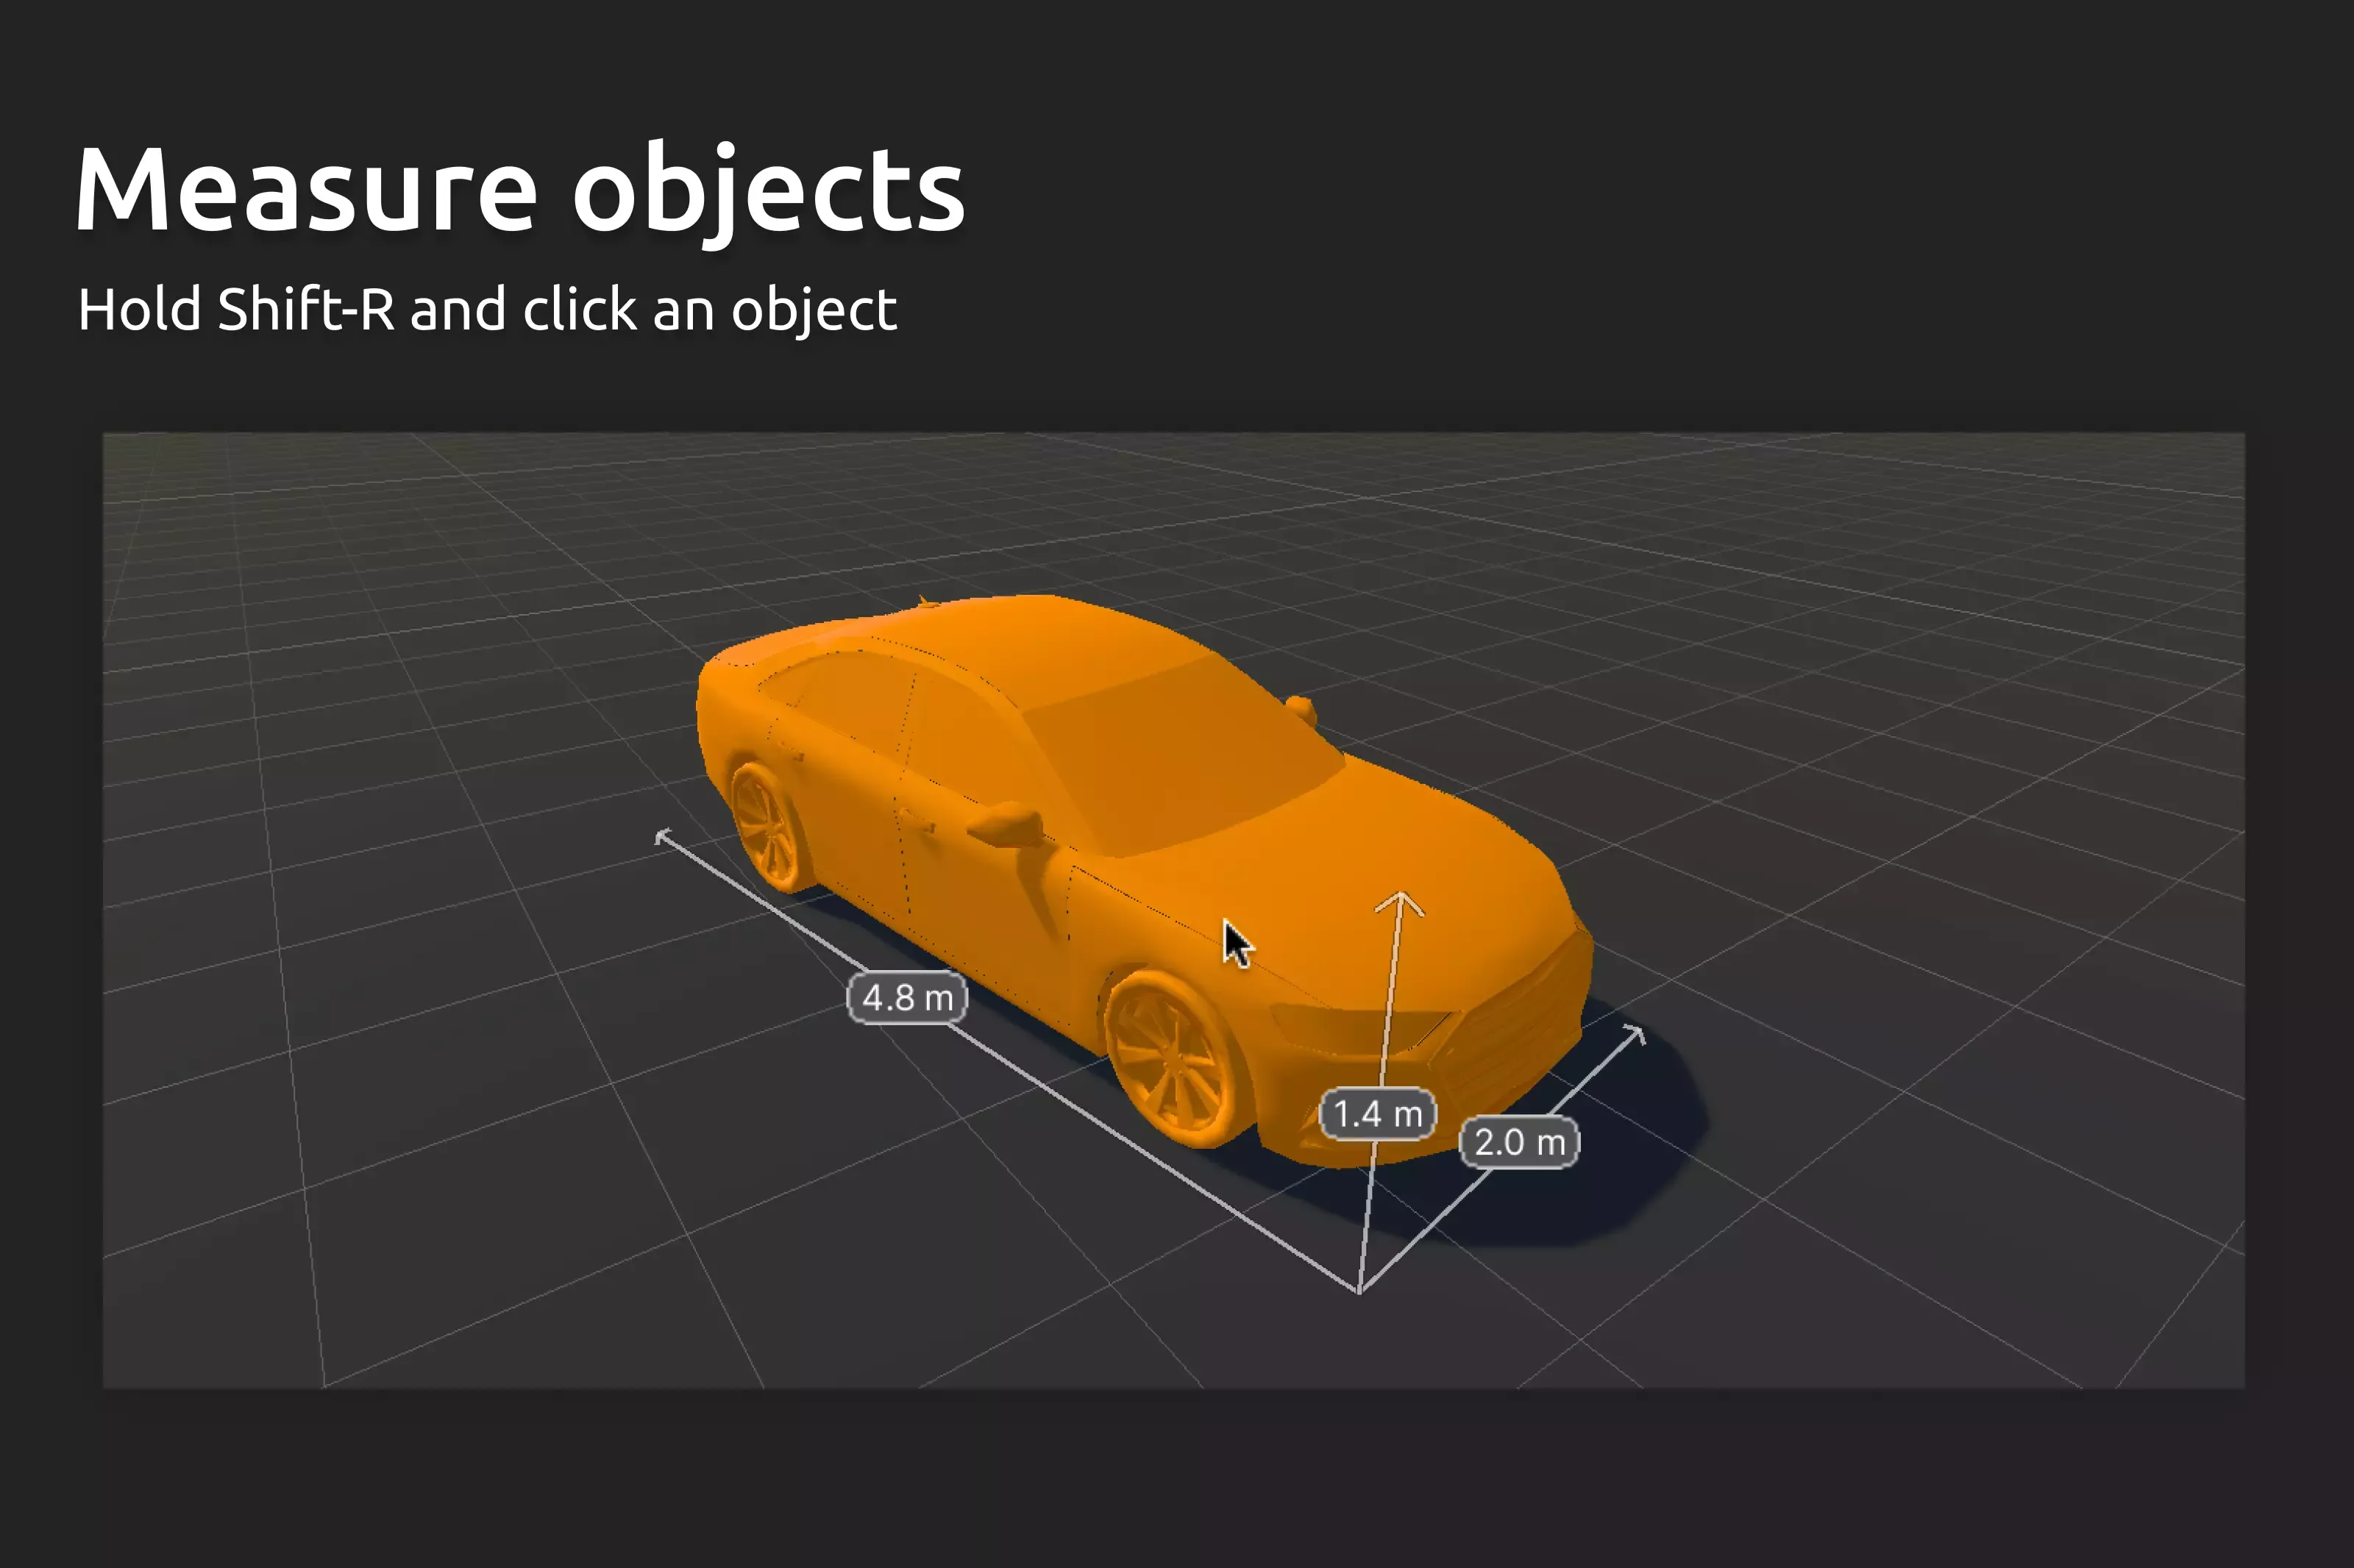Click the measurement axes origin corner
The width and height of the screenshot is (2354, 1568).
pos(1360,1291)
